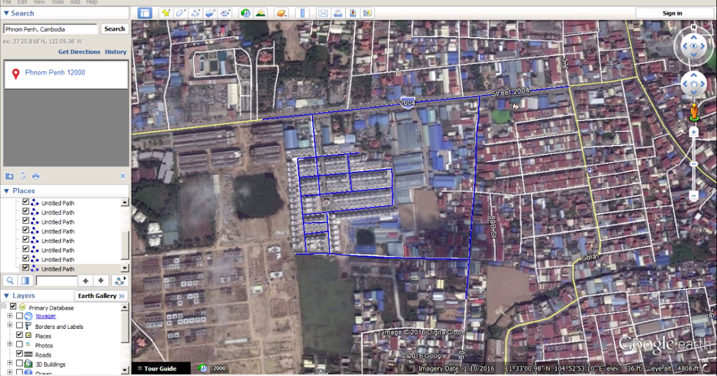Uncheck the last Untitled Path item
Screen dimensions: 717x376
point(25,269)
